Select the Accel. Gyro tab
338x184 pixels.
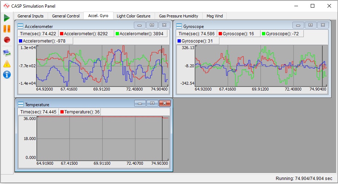point(98,16)
